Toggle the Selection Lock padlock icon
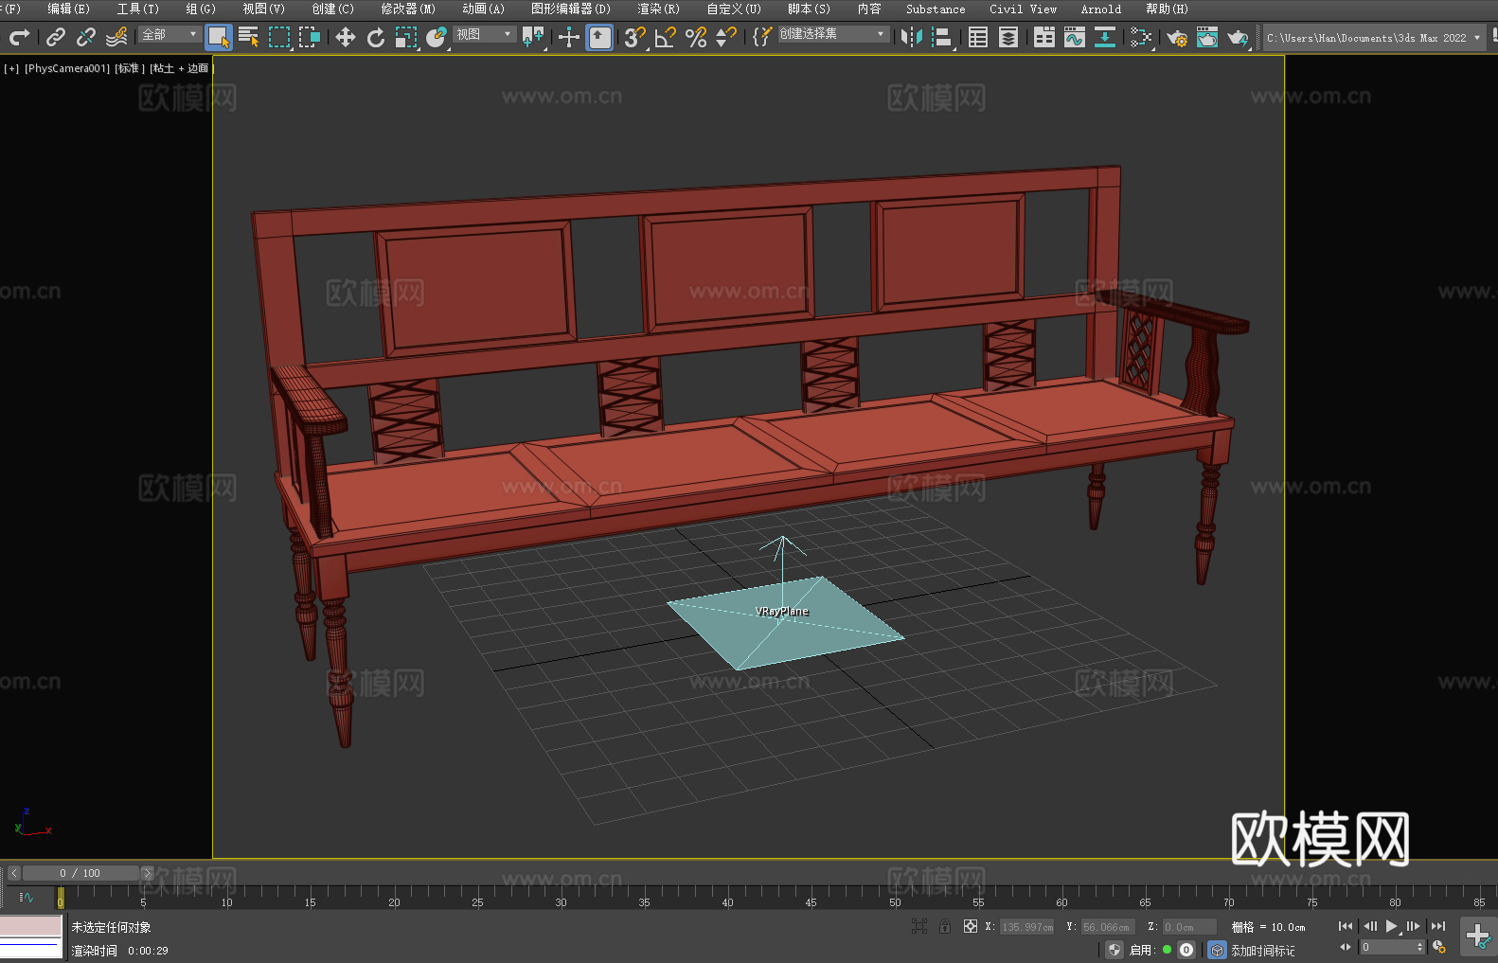 coord(945,926)
